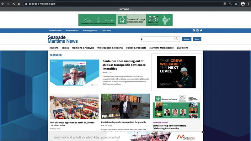251x141 pixels.
Task: Open Whitepapers & Reports menu
Action: point(110,48)
